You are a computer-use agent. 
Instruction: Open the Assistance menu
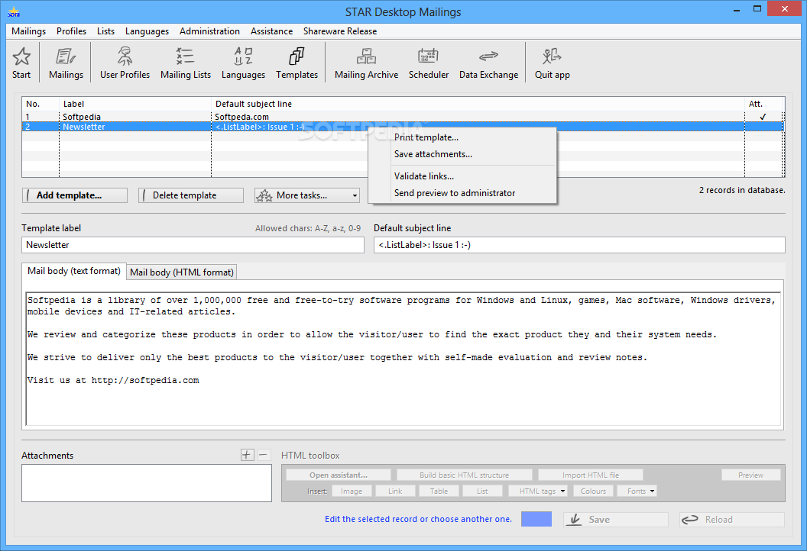[x=272, y=31]
